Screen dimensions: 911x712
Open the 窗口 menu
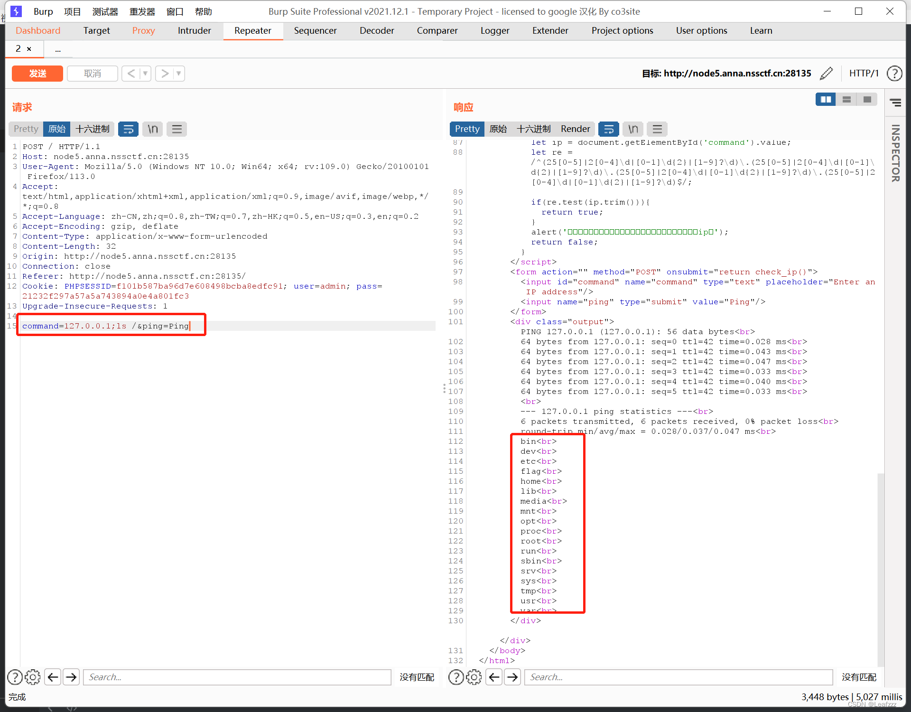click(175, 11)
